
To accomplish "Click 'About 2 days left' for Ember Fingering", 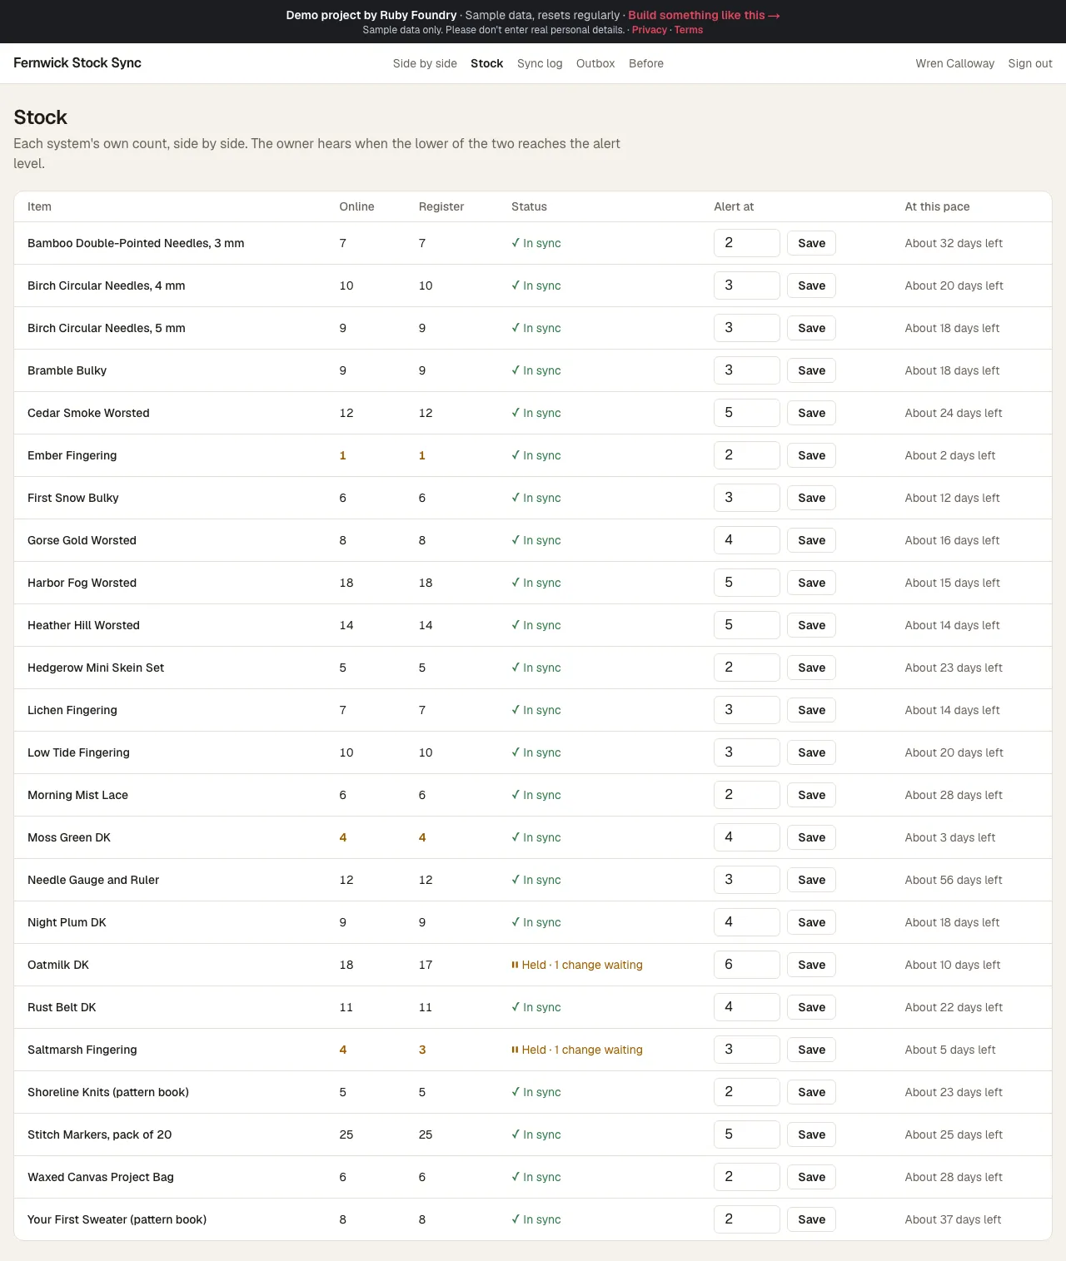I will pyautogui.click(x=950, y=455).
